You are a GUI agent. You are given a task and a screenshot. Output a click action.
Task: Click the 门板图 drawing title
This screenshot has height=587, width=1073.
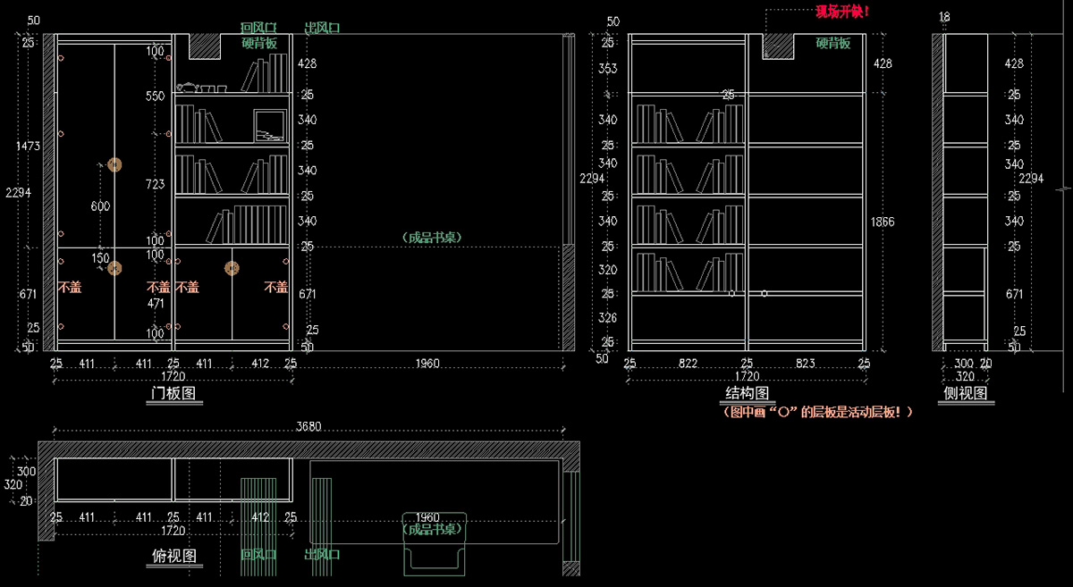[173, 393]
